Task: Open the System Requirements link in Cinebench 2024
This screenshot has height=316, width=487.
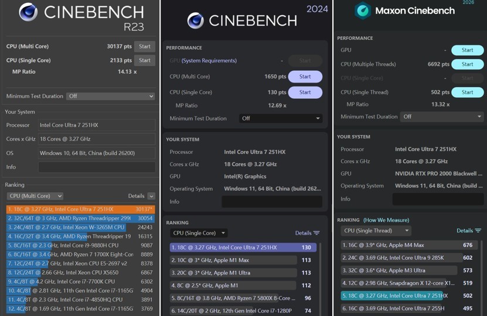Action: [x=209, y=60]
